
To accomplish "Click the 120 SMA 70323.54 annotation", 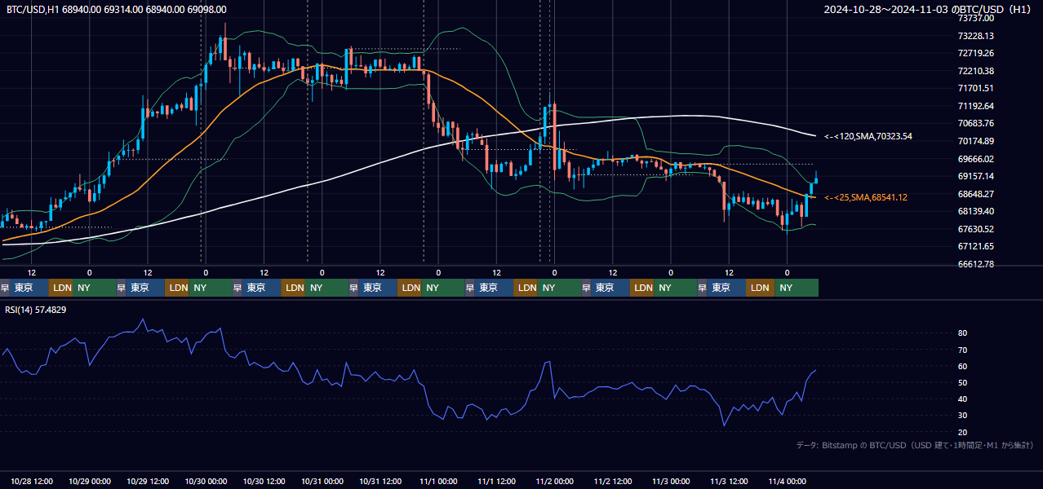I will (868, 136).
